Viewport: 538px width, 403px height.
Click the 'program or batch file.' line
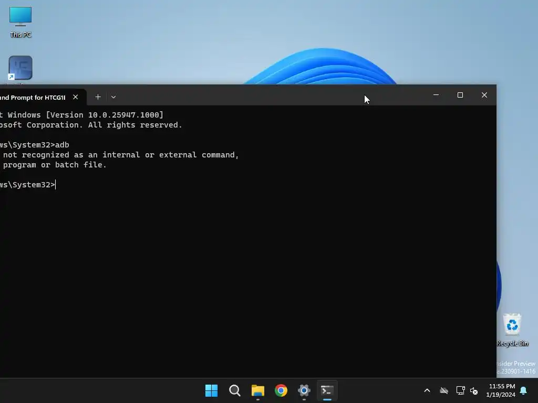pyautogui.click(x=54, y=165)
